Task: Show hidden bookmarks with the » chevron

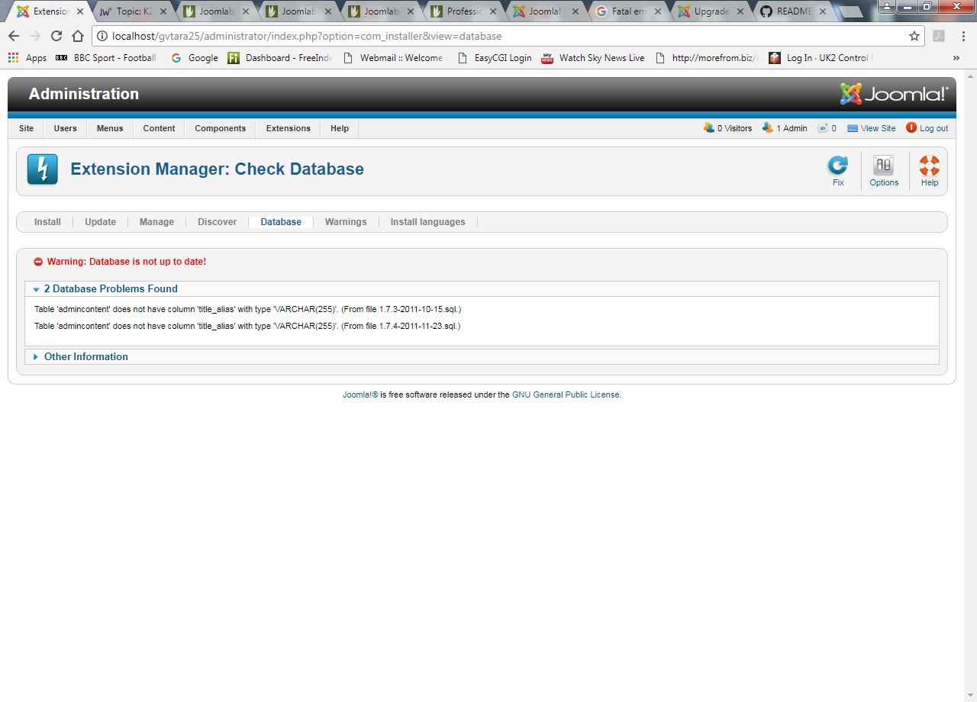Action: click(956, 58)
